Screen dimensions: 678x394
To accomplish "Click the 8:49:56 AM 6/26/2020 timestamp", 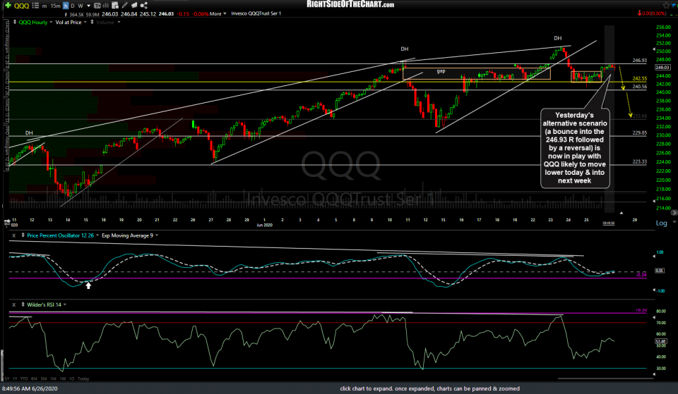I will [x=30, y=389].
